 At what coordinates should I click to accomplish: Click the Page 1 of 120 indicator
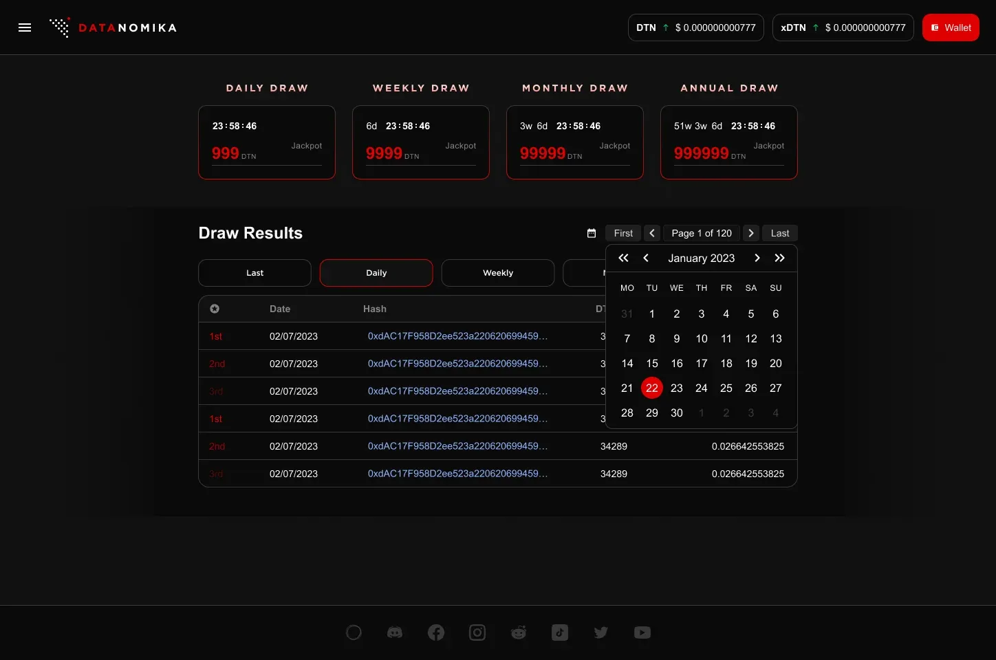click(x=702, y=233)
